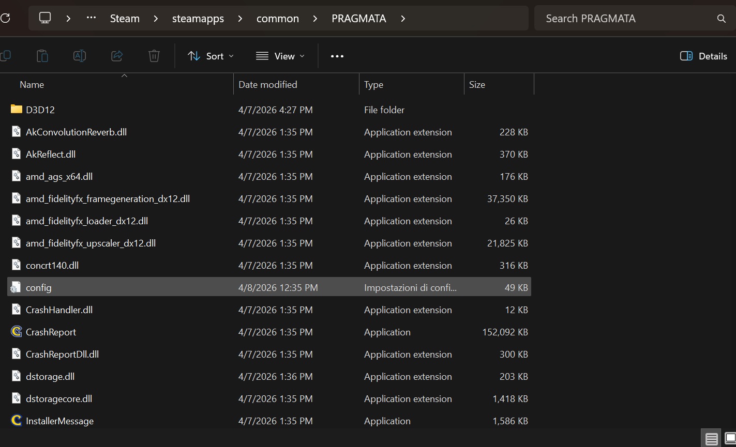Switch to details list view layout

pyautogui.click(x=712, y=439)
